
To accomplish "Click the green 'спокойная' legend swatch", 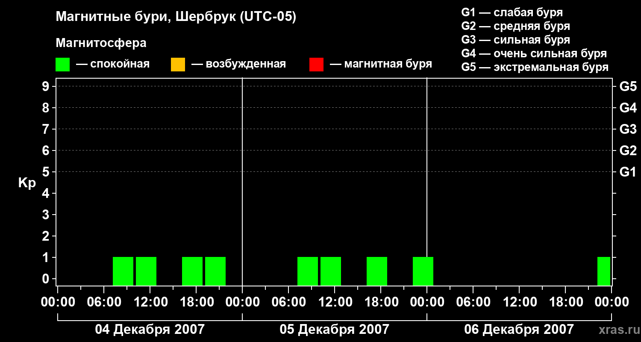I will 62,64.
